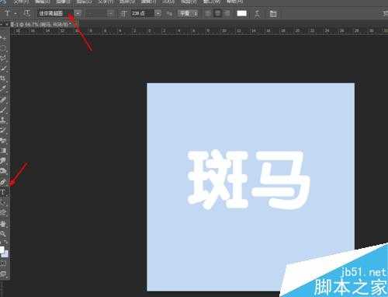Select the Lasso tool

coord(3,58)
